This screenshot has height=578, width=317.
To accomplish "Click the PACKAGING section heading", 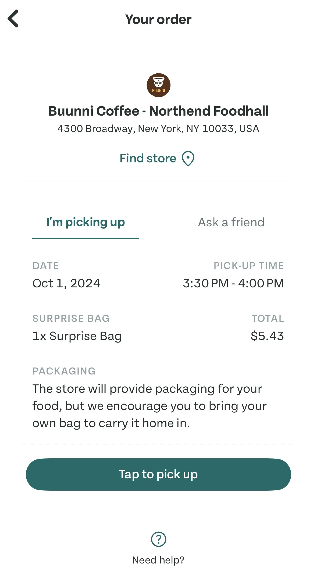I will [64, 371].
